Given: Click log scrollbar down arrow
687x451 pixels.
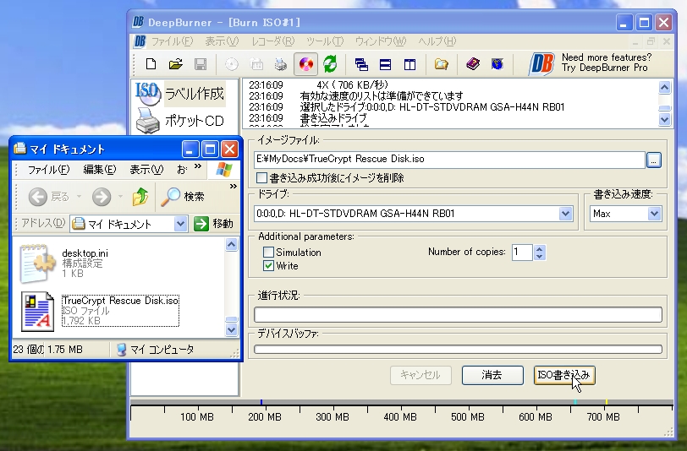Looking at the screenshot, I should 665,119.
